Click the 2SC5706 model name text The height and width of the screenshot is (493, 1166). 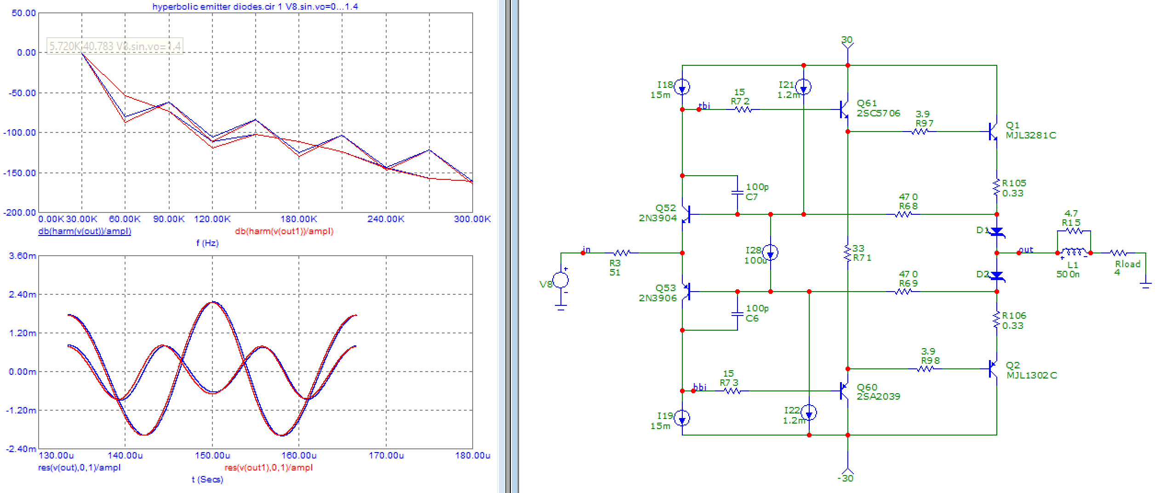pyautogui.click(x=878, y=113)
